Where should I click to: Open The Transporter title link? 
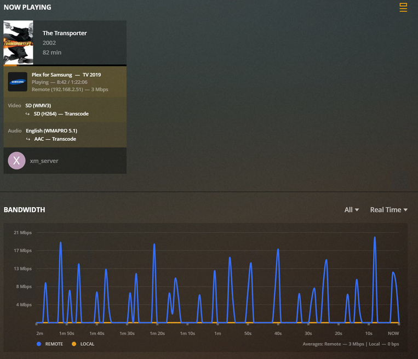(65, 33)
